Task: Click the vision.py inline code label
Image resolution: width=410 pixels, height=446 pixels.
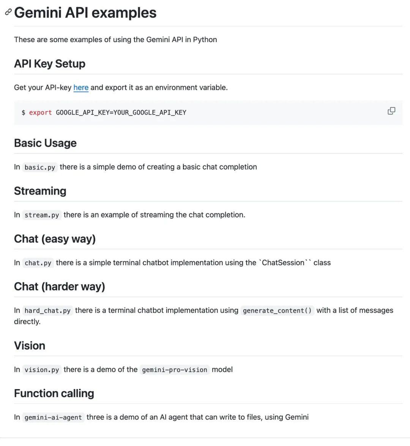Action: coord(42,369)
